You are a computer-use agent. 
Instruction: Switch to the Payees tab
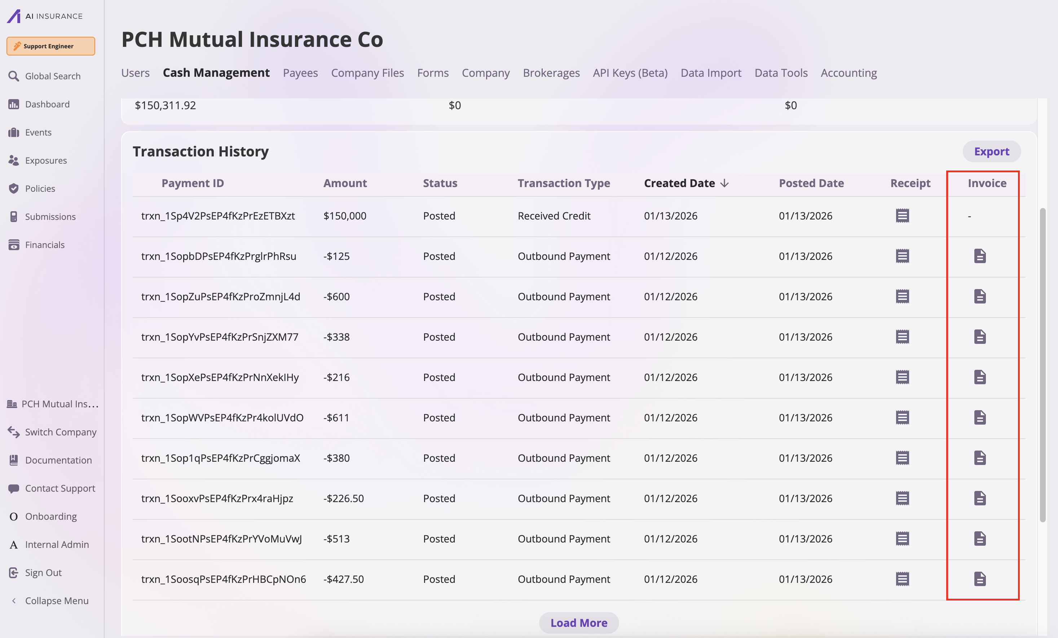tap(300, 73)
